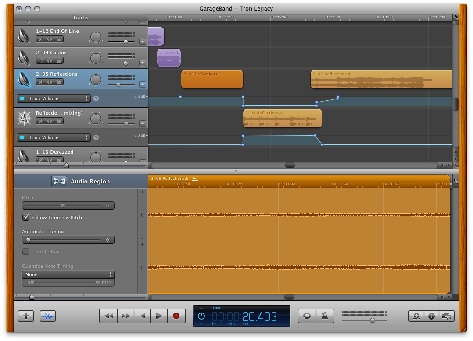This screenshot has width=473, height=341.
Task: Mute the Reflectio... mixing) track
Action: [x=40, y=121]
